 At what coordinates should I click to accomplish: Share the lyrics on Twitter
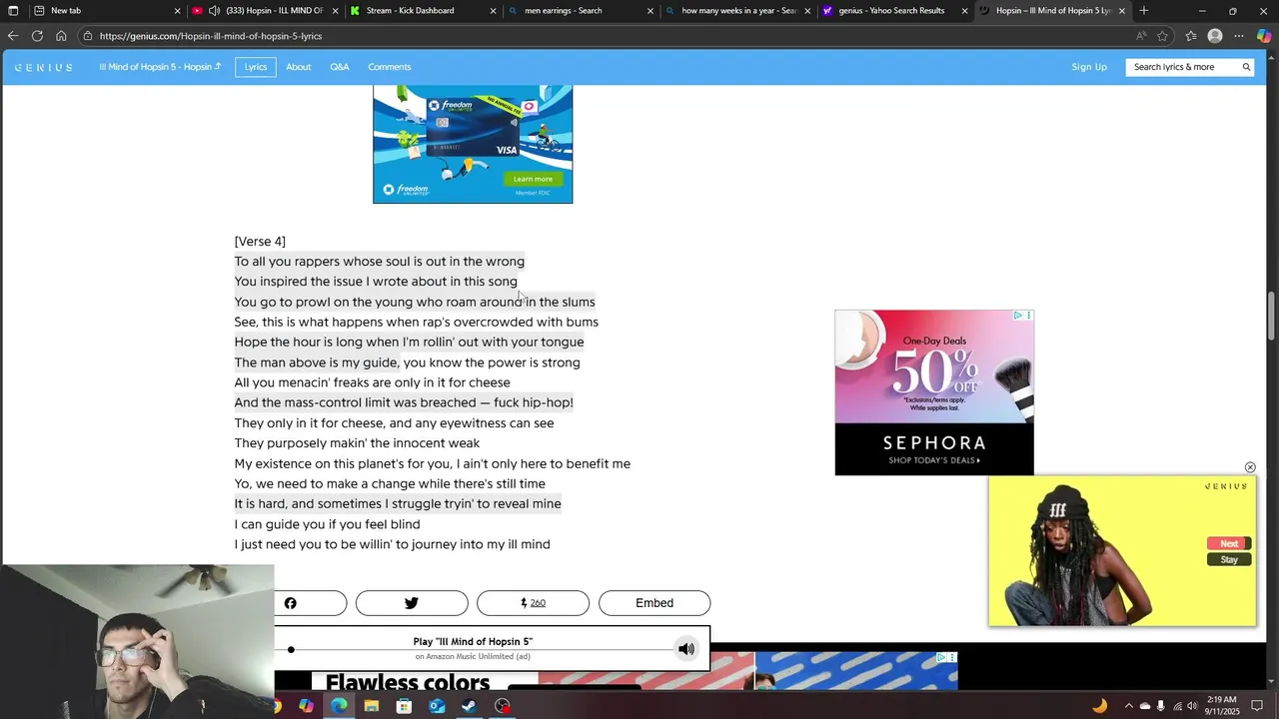[412, 603]
